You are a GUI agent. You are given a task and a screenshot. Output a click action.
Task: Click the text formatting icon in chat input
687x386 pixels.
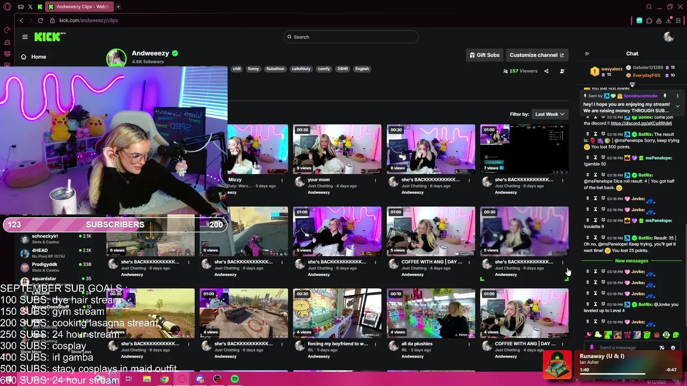coord(662,347)
